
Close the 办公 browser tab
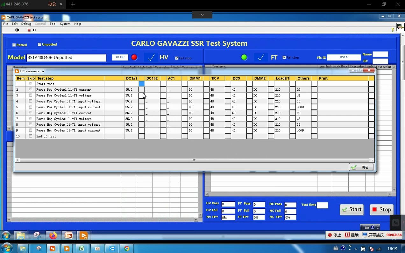pos(61,4)
